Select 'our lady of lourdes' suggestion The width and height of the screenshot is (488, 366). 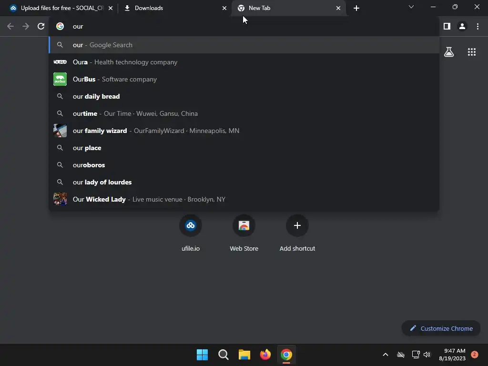[x=244, y=182]
